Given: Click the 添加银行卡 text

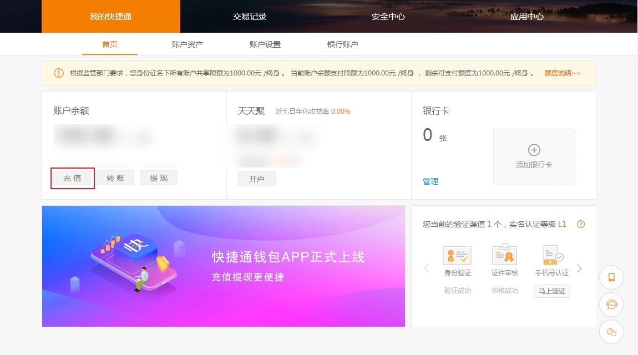Looking at the screenshot, I should (534, 165).
